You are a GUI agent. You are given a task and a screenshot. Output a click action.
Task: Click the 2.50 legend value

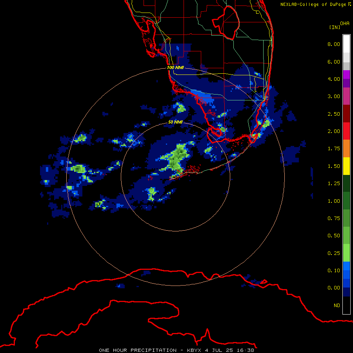click(x=334, y=114)
